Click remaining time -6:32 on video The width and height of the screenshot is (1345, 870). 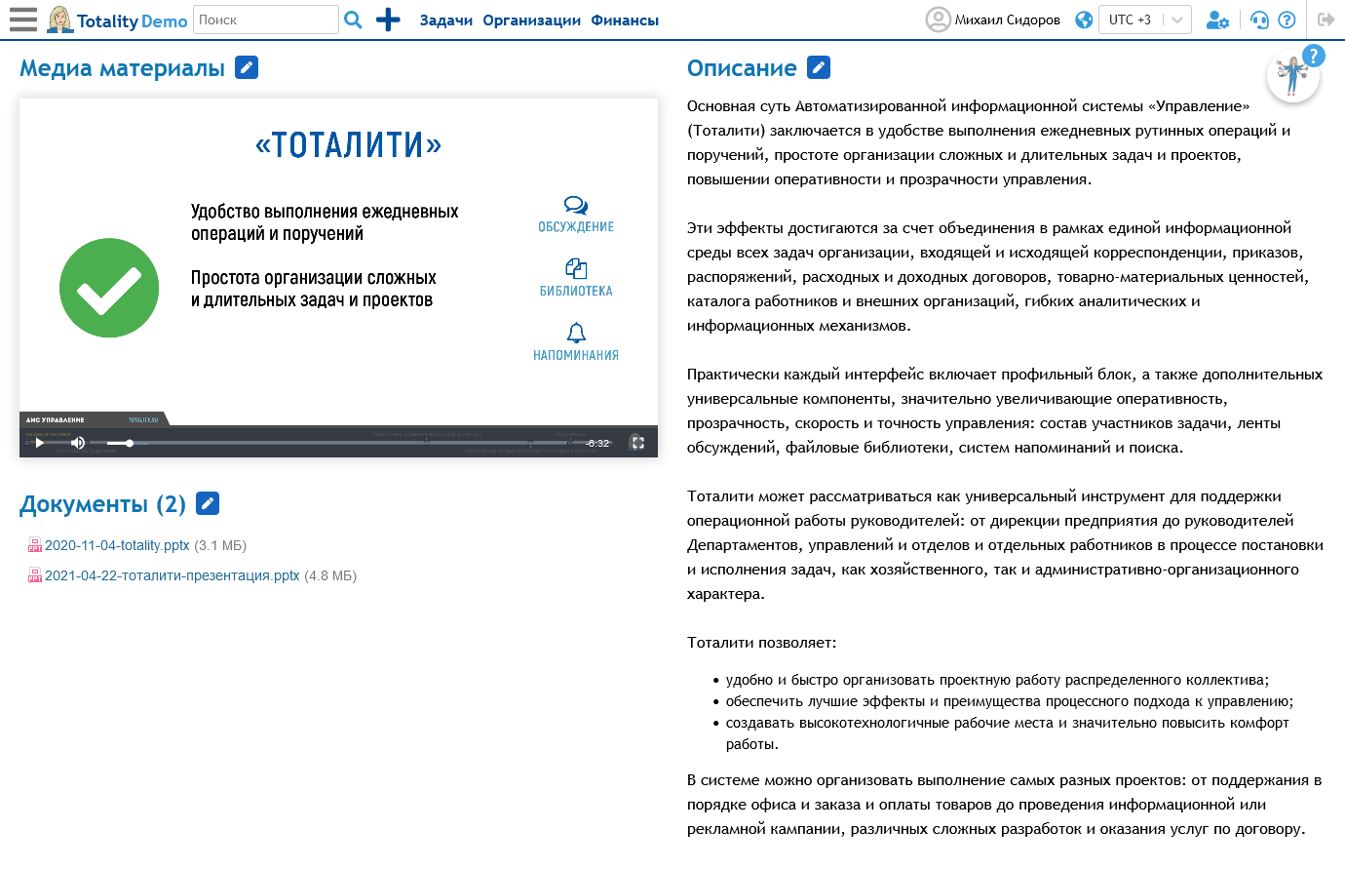(x=598, y=443)
